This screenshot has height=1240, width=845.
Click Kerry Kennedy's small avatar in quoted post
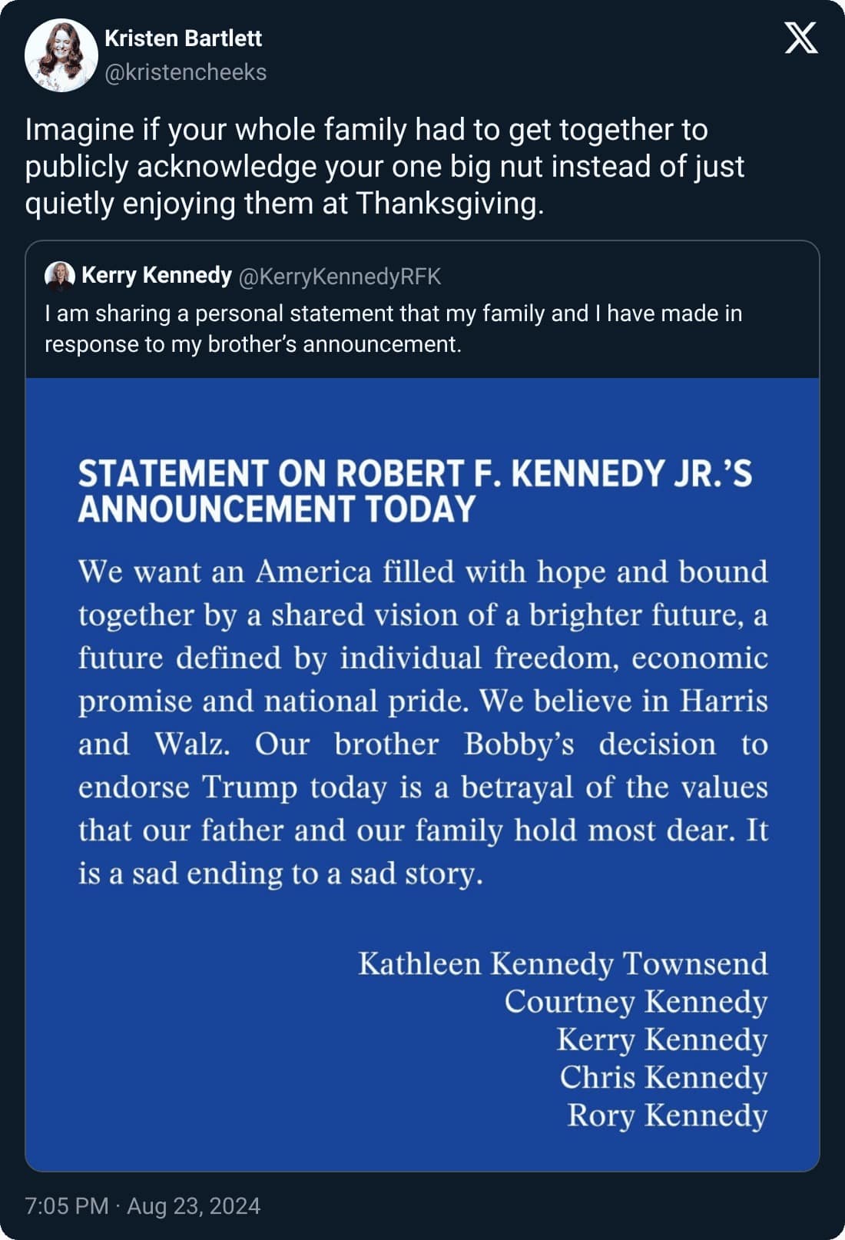click(59, 276)
